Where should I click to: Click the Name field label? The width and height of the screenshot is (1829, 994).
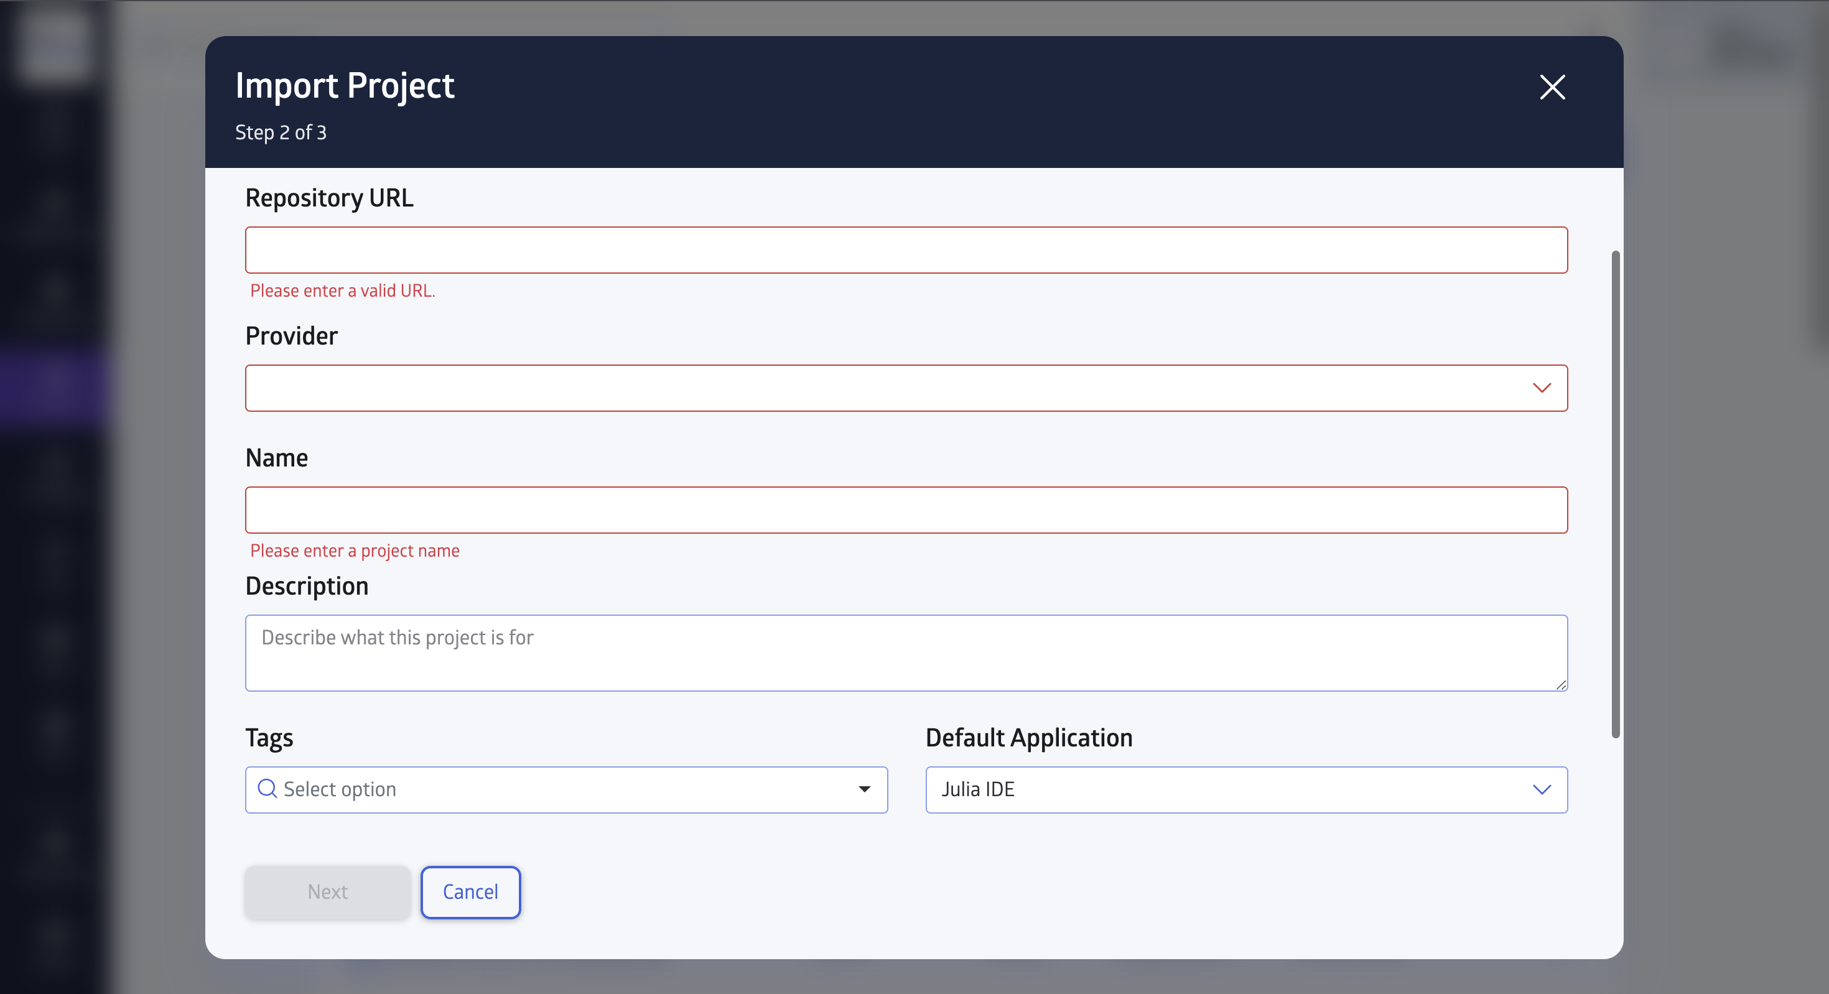(x=276, y=458)
